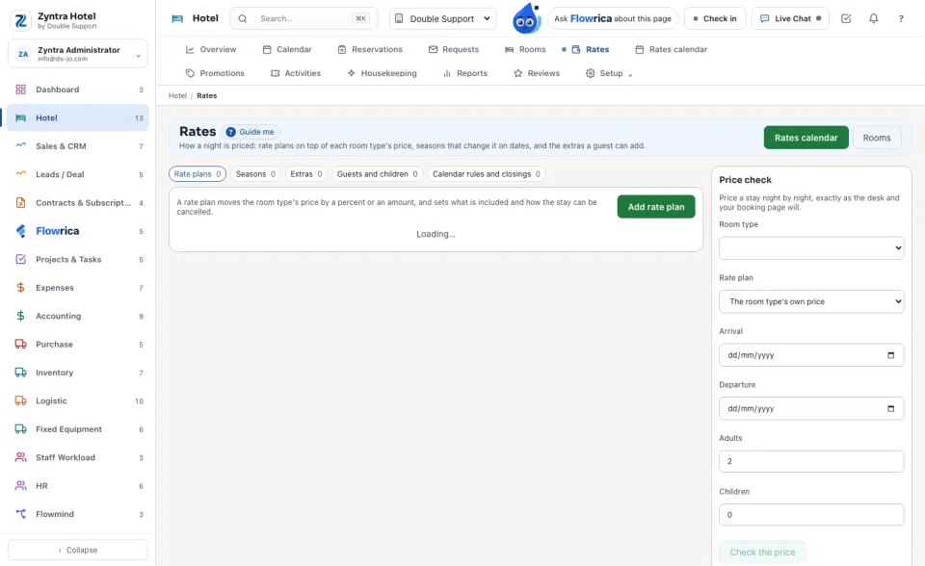Screen dimensions: 925x566
Task: Switch to the Seasons tab
Action: pos(255,174)
